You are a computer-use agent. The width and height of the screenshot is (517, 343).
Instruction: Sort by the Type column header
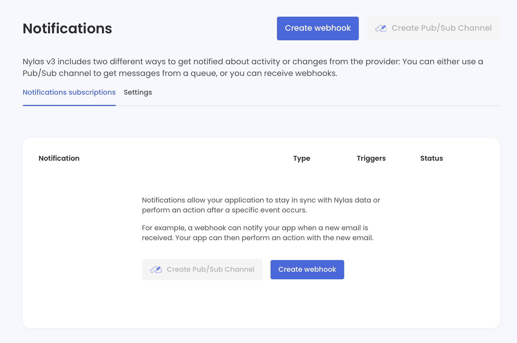click(x=301, y=158)
